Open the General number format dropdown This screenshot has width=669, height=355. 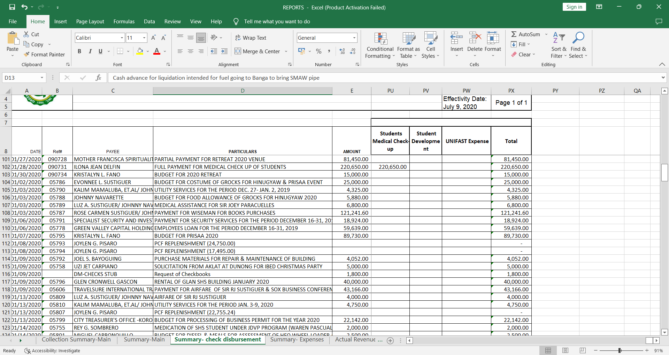click(354, 38)
